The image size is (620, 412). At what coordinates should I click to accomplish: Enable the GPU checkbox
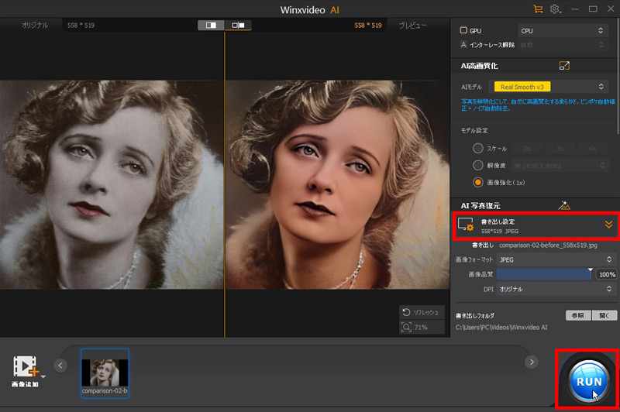coord(463,30)
